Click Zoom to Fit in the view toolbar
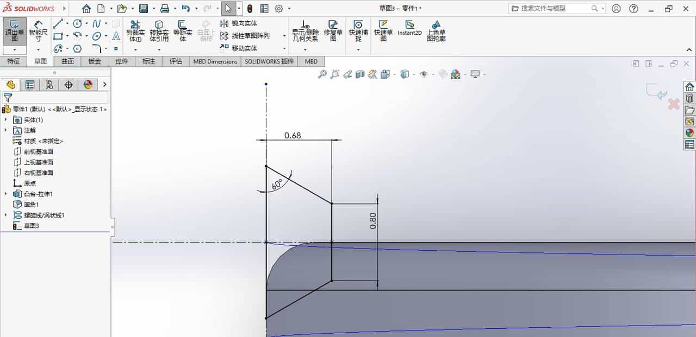The image size is (696, 337). [x=322, y=74]
